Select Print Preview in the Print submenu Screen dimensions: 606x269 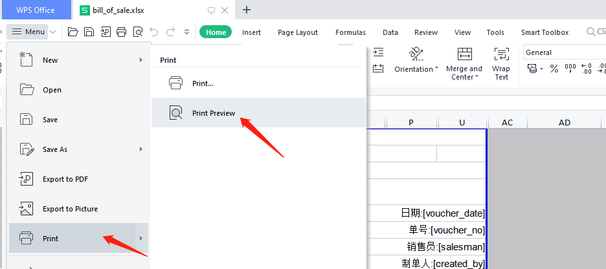(x=213, y=113)
